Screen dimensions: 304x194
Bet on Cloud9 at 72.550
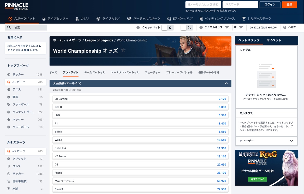pos(140,189)
